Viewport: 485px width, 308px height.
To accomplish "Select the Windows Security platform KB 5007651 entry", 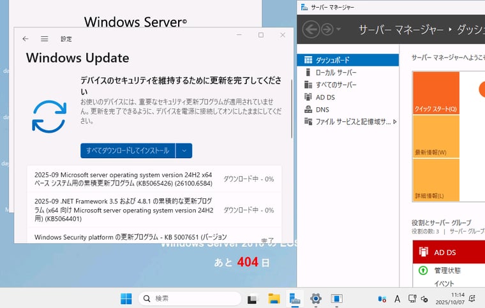I will 154,237.
